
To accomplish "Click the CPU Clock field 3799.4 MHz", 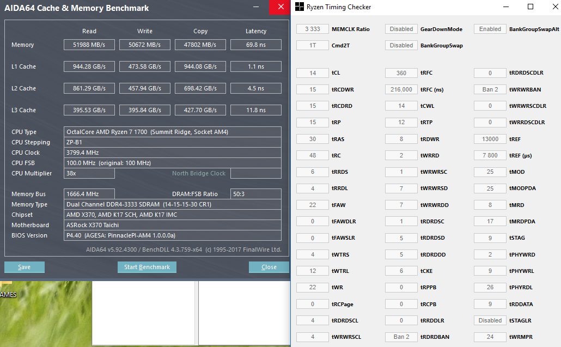I will click(x=173, y=153).
